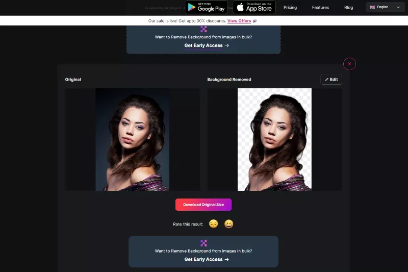Image resolution: width=408 pixels, height=272 pixels.
Task: Click the Download Original Size button
Action: [203, 205]
